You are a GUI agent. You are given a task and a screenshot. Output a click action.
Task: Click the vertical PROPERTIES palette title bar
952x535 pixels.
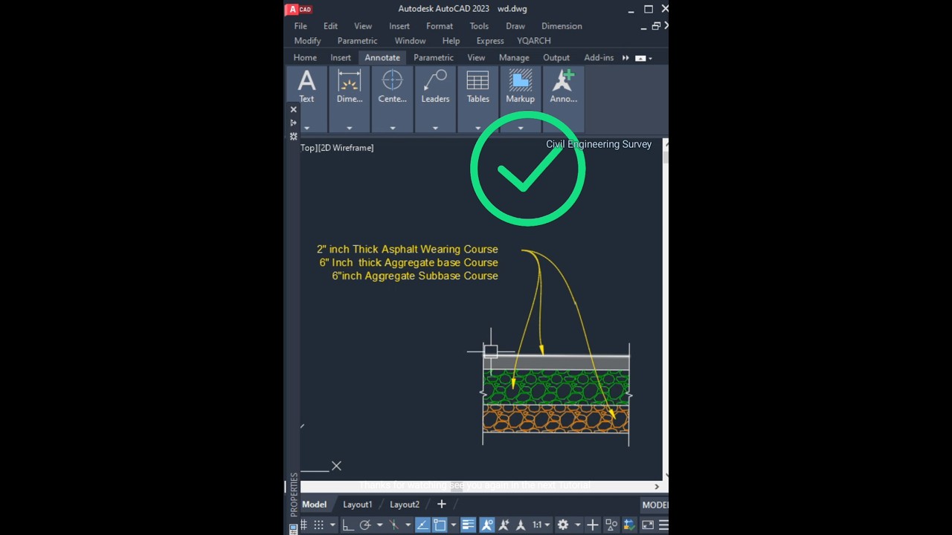(x=294, y=494)
